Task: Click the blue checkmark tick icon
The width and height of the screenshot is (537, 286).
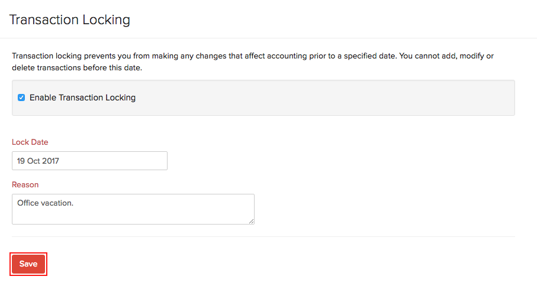Action: [21, 97]
